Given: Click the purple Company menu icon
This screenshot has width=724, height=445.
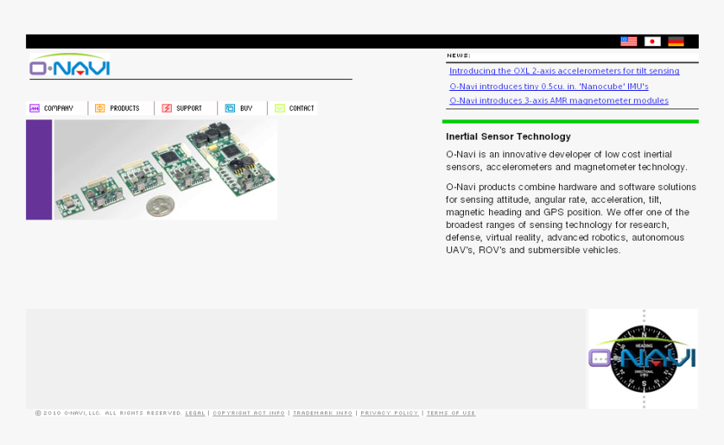Looking at the screenshot, I should [x=35, y=109].
